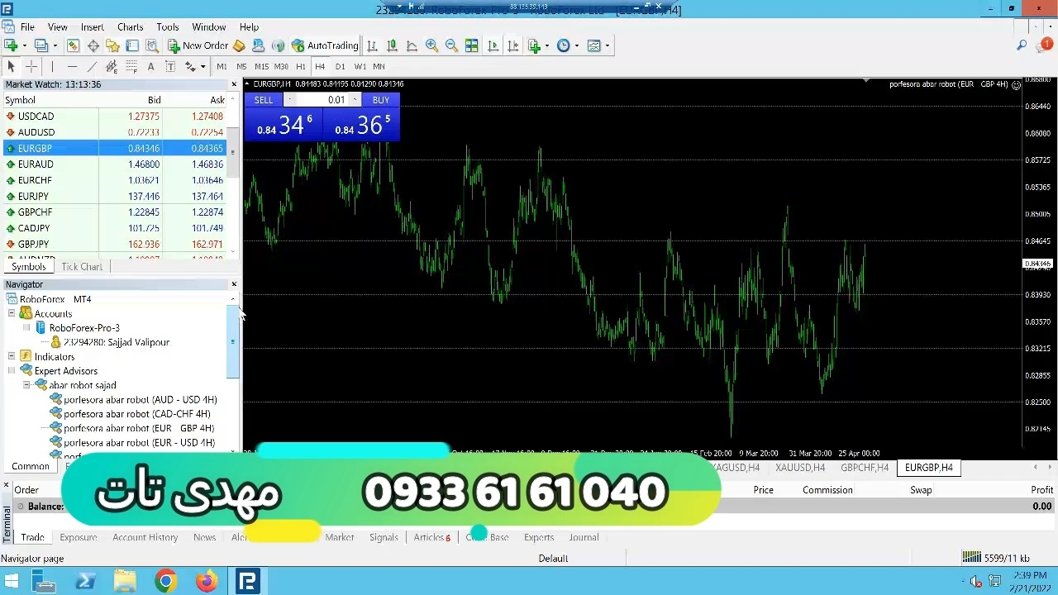
Task: Zoom out on the chart
Action: [x=451, y=46]
